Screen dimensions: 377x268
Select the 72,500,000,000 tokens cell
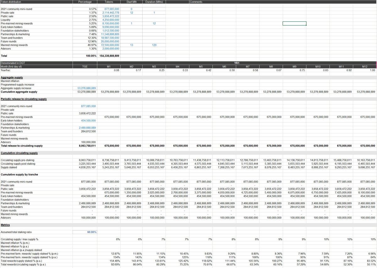pyautogui.click(x=108, y=45)
